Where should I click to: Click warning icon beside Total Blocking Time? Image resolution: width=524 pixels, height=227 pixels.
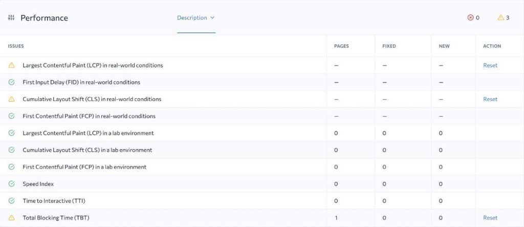(x=11, y=218)
